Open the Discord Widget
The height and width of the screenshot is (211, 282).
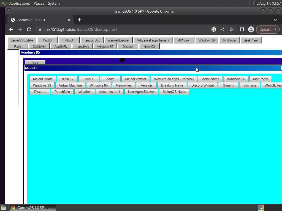(x=202, y=85)
